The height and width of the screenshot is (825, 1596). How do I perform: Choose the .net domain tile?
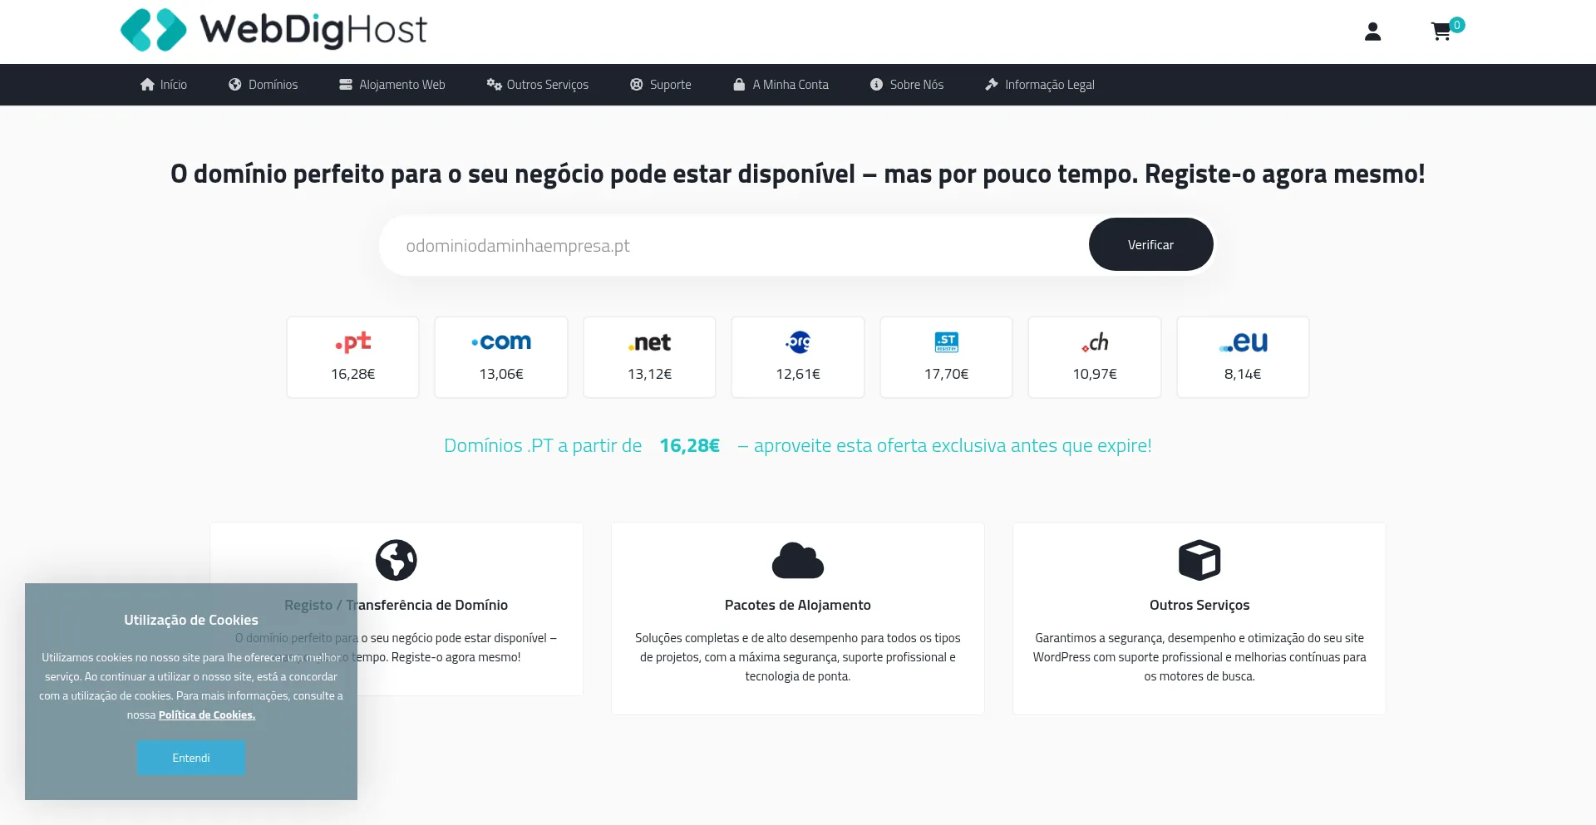click(x=649, y=357)
